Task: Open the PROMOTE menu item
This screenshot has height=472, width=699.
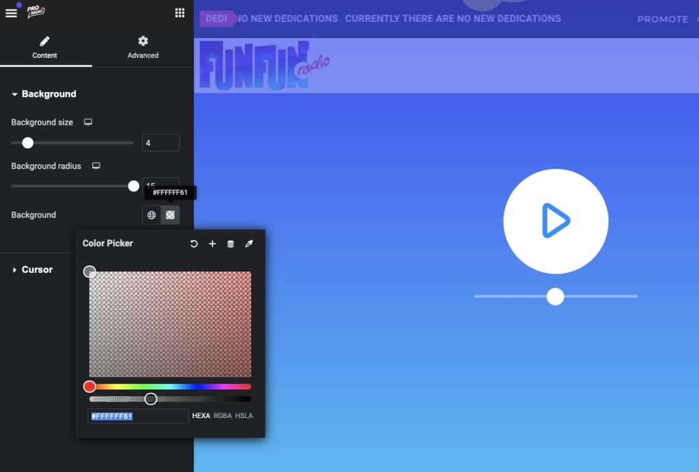Action: pyautogui.click(x=661, y=19)
